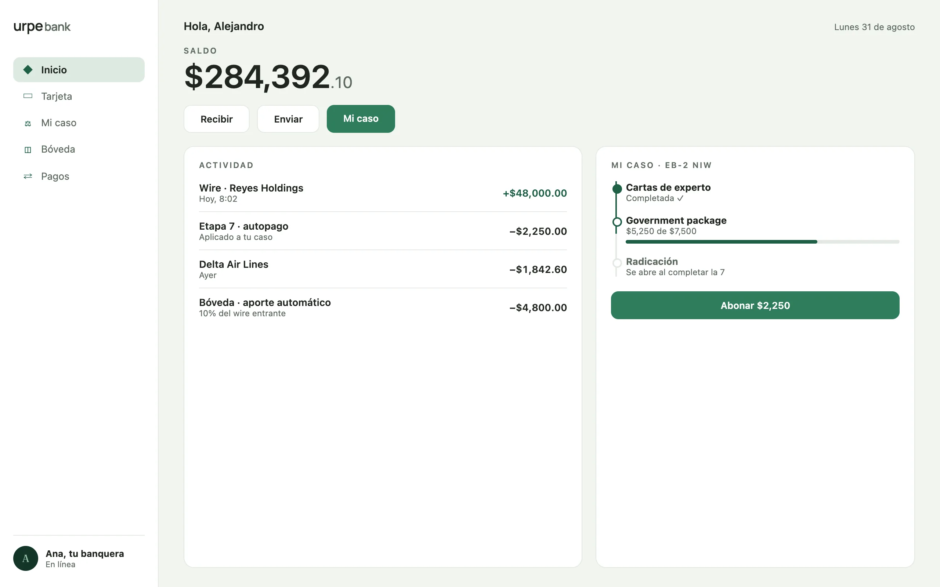Click Abonar $2,250 button
940x587 pixels.
755,305
